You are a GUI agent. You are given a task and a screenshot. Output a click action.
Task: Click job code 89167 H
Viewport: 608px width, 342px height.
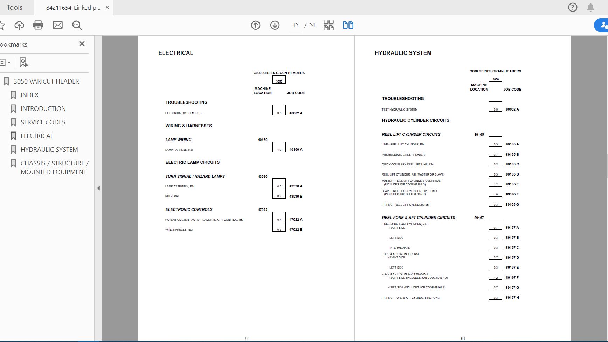tap(512, 298)
